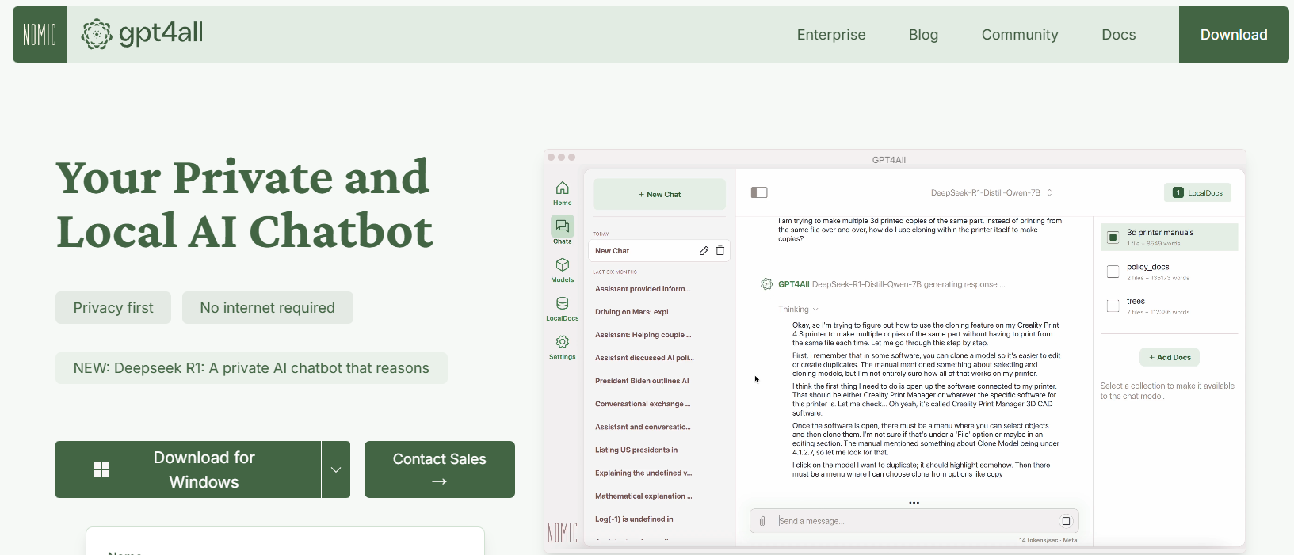This screenshot has height=555, width=1294.
Task: Open chat "Assistant discussed AI poli..."
Action: tap(644, 358)
